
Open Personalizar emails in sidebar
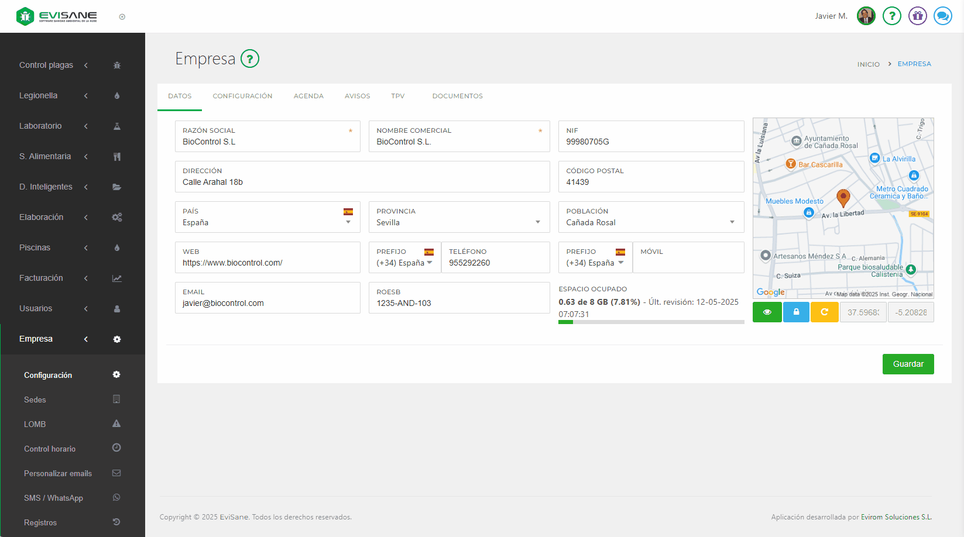click(58, 473)
